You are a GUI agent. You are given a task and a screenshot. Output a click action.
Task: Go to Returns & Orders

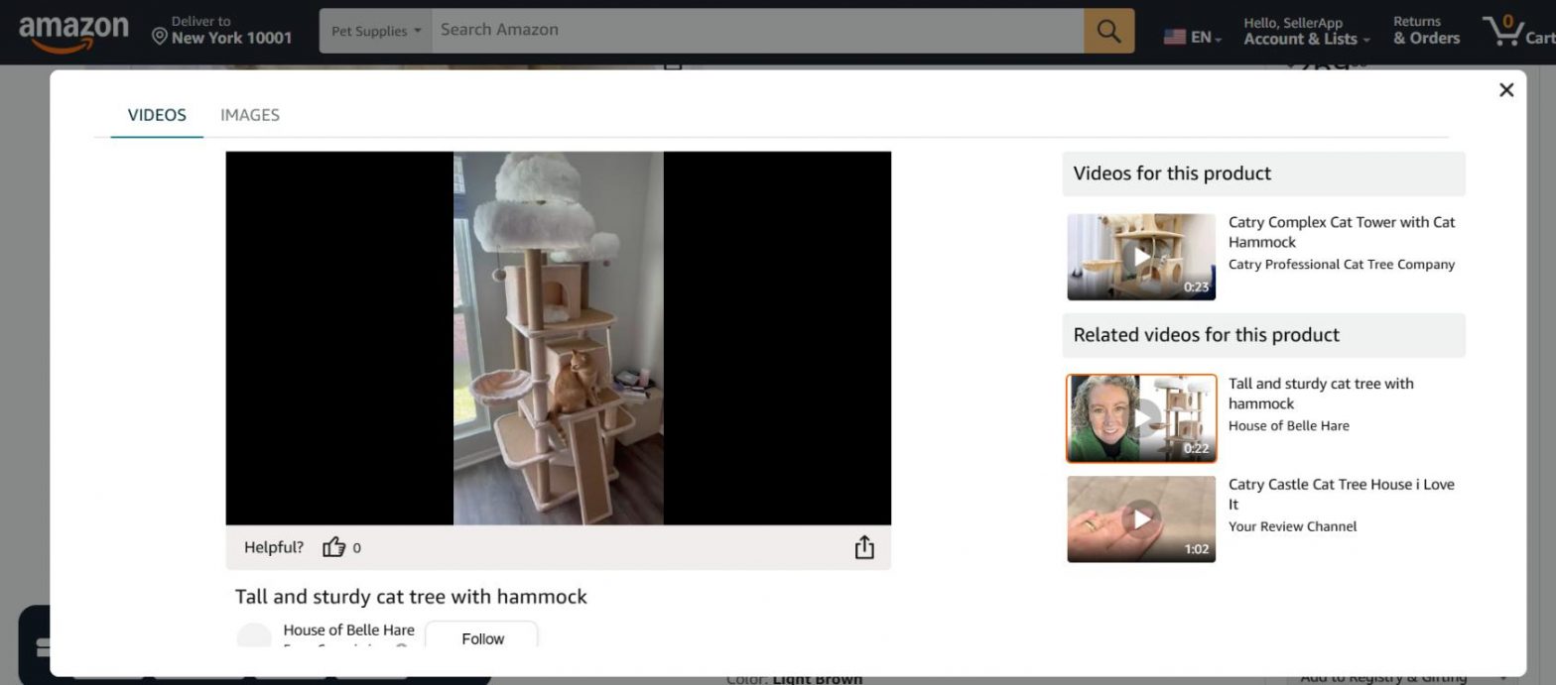tap(1426, 31)
